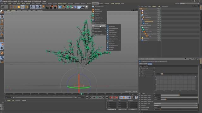This screenshot has width=202, height=113.
Task: Click the xpEmitter icon in X-Particles menu
Action: 93,14
